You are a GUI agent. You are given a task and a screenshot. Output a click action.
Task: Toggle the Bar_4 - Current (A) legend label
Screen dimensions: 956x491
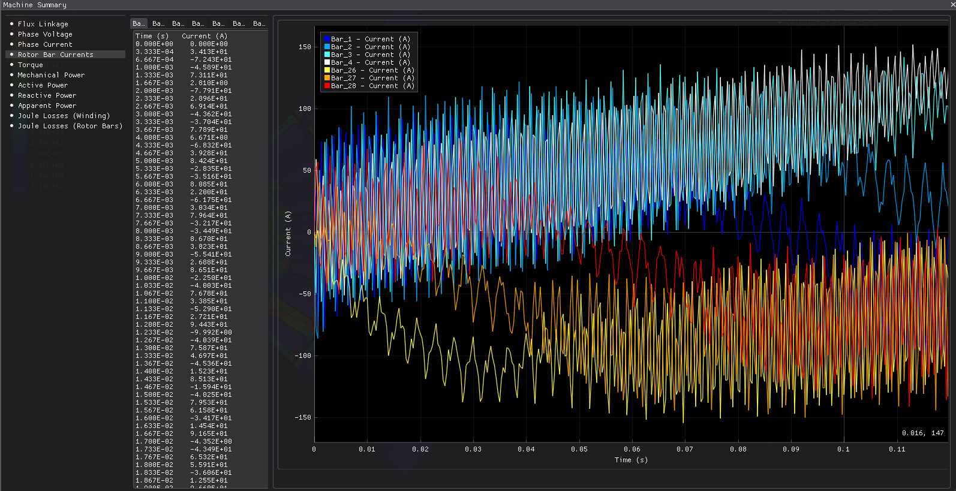pos(371,62)
